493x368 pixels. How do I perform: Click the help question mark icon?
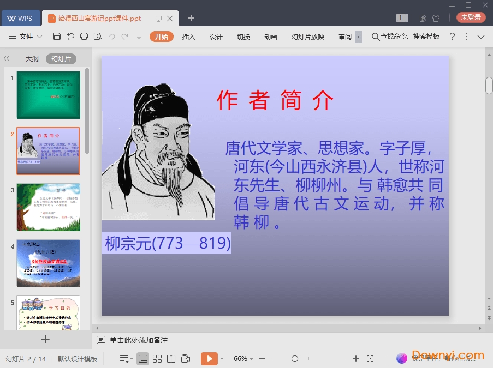click(452, 37)
